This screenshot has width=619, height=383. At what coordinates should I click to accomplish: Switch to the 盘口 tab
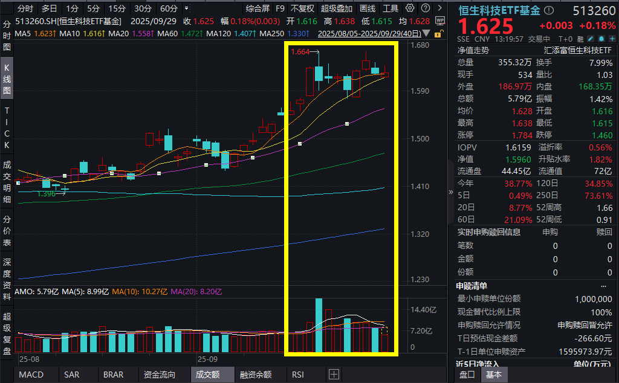tap(467, 375)
